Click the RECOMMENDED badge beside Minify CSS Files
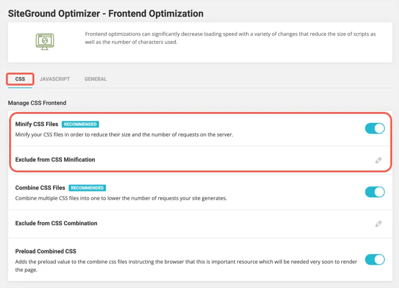The height and width of the screenshot is (288, 399). 80,124
